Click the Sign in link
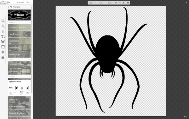189x119 pixels. coord(29,2)
